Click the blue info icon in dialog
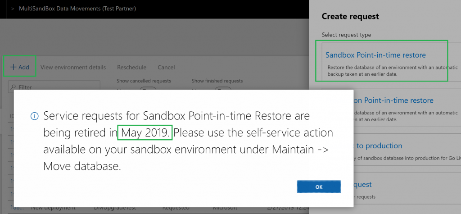461x214 pixels. (x=34, y=116)
